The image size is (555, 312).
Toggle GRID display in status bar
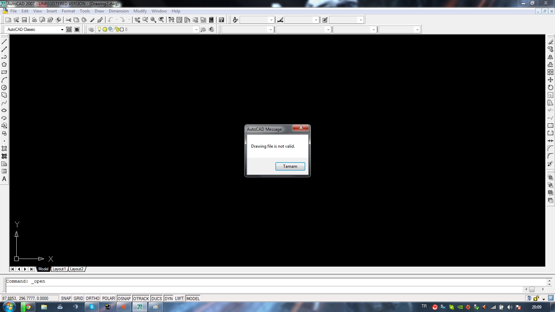pyautogui.click(x=78, y=298)
